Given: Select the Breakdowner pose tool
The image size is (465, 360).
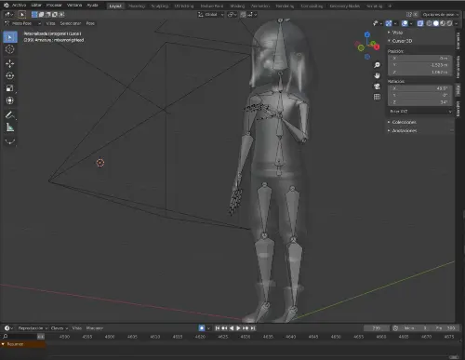Looking at the screenshot, I should (x=10, y=141).
